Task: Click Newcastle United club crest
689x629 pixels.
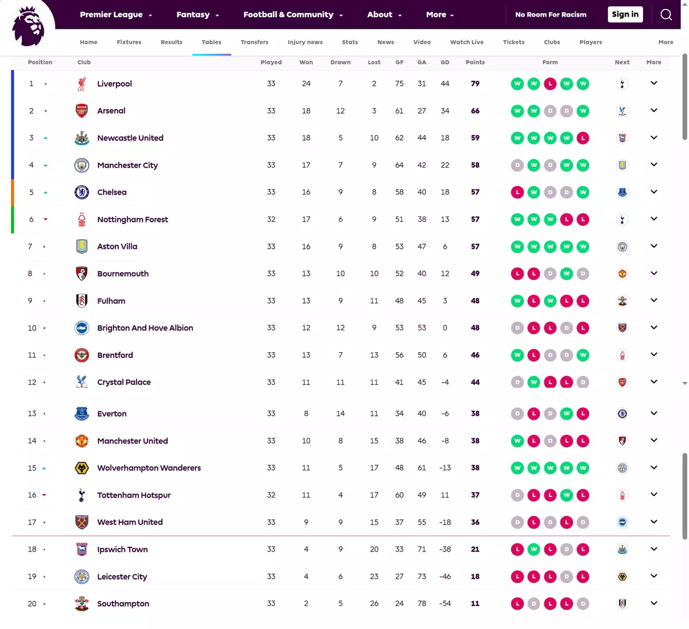Action: point(82,138)
